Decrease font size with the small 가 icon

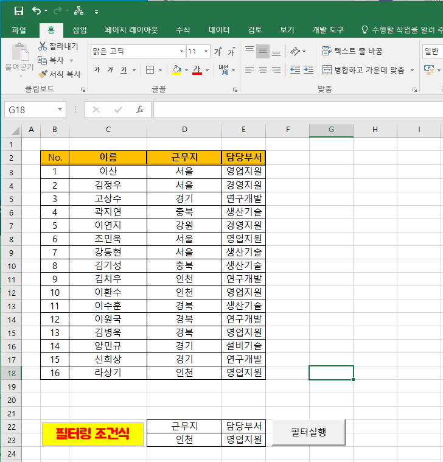(231, 52)
